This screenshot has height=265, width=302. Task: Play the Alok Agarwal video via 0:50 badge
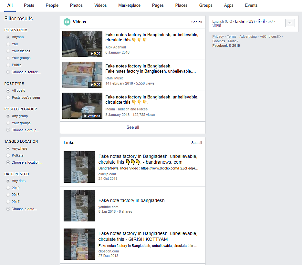[95, 54]
